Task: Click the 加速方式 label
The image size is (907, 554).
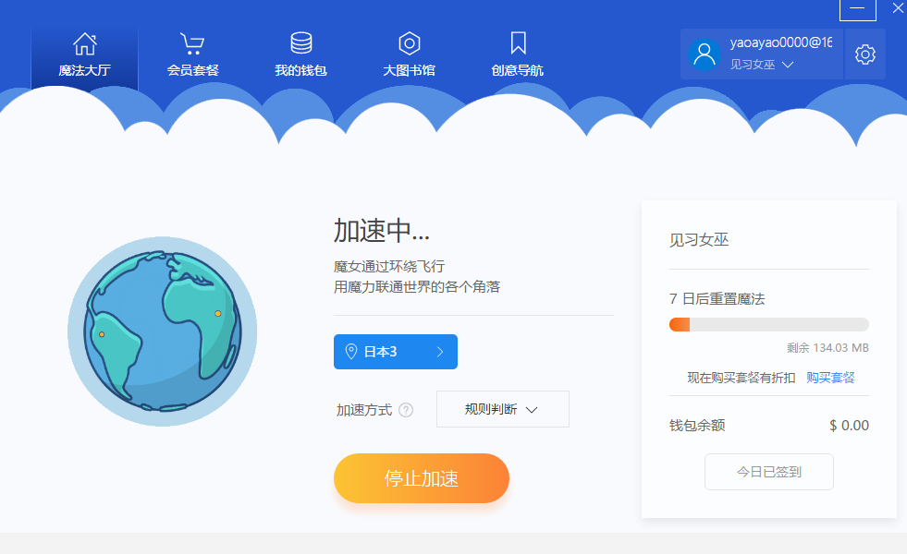Action: click(364, 410)
